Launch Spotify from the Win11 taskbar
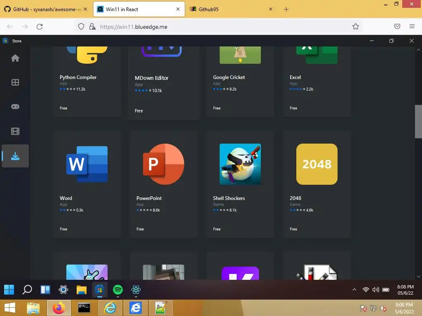The image size is (422, 316). 117,290
